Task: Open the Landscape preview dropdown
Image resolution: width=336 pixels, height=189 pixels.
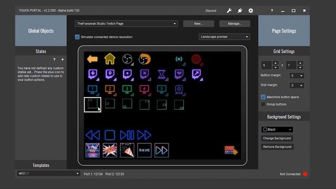Action: pos(224,37)
